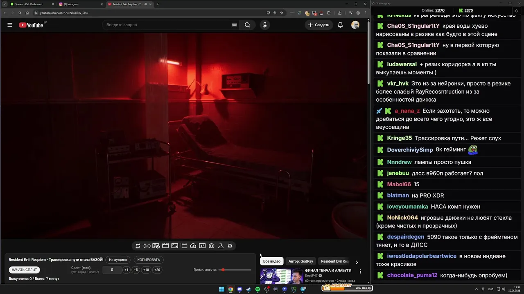Select the Resident Evil: Requiem tab

point(129,4)
